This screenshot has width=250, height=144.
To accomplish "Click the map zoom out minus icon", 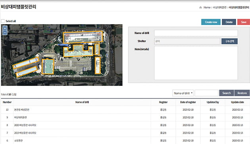I will (x=5, y=32).
